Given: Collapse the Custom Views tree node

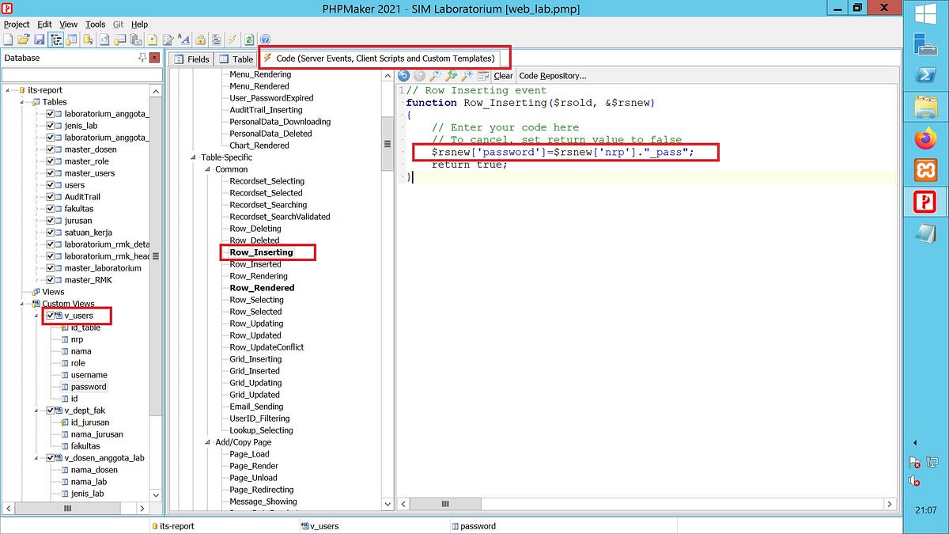Looking at the screenshot, I should coord(23,304).
